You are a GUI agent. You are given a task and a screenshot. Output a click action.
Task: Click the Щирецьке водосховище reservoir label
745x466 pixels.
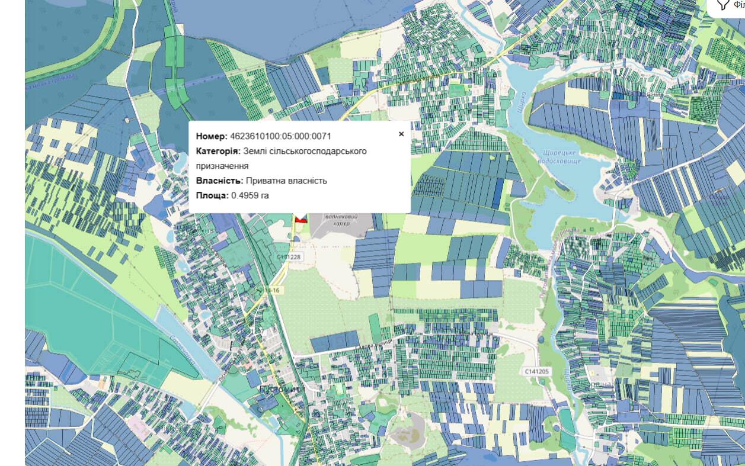click(x=559, y=156)
